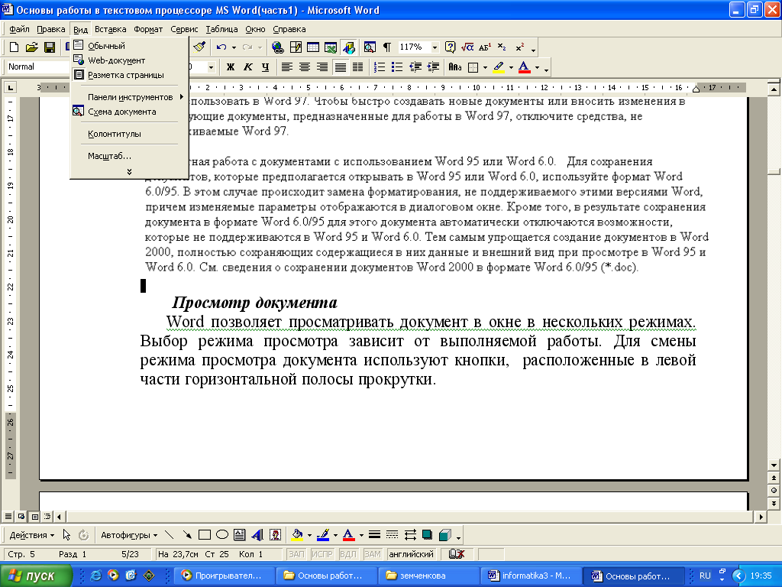Open font size dropdown arrow
782x587 pixels.
(211, 67)
